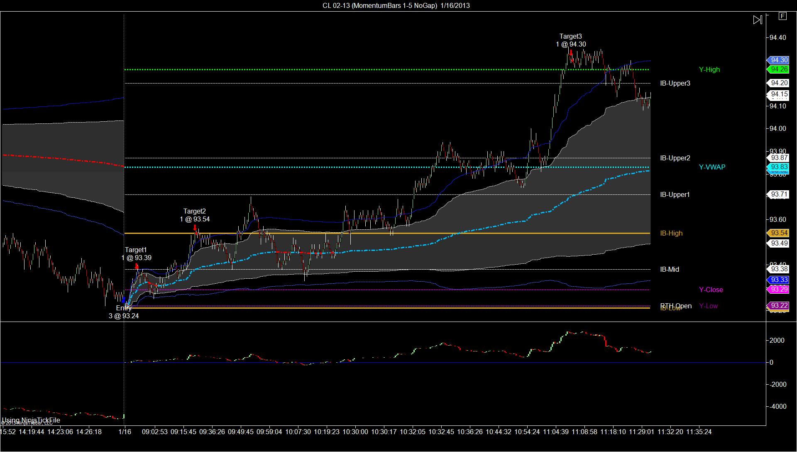Viewport: 797px width, 452px height.
Task: Click the white 93.87 price marker
Action: [777, 158]
